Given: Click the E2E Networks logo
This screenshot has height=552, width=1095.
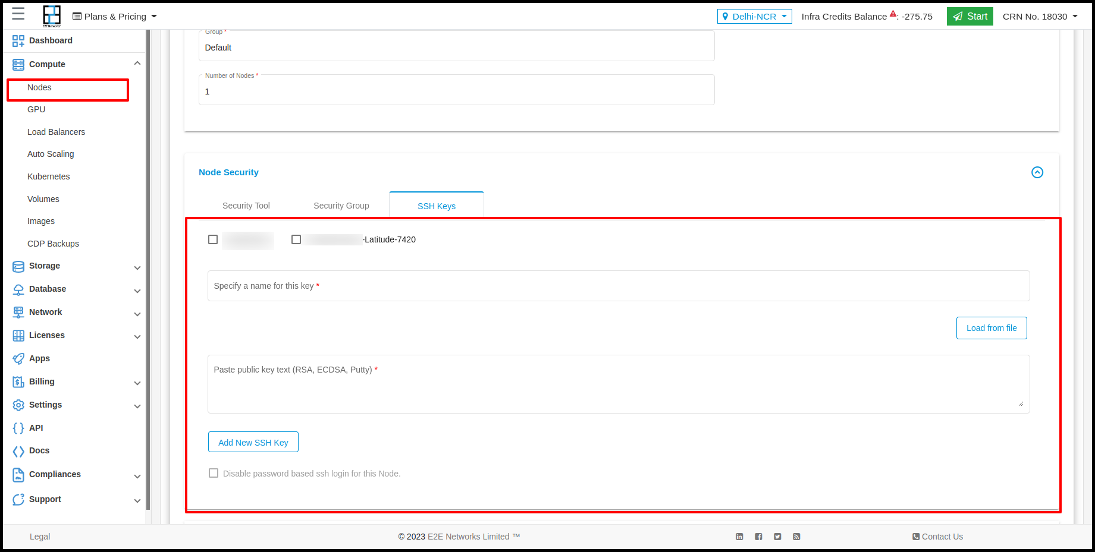Looking at the screenshot, I should pyautogui.click(x=52, y=16).
